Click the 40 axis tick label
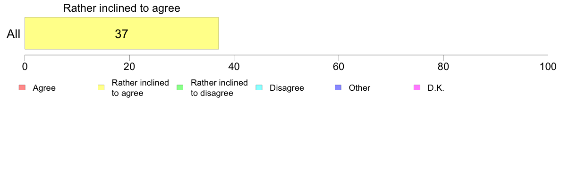Viewport: 561px width, 173px height. [x=234, y=67]
